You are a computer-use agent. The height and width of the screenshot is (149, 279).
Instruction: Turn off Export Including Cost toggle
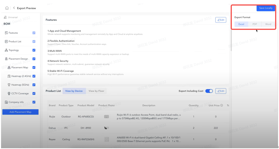tap(209, 91)
